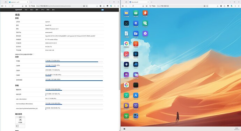Viewport: 241px width, 131px height.
Task: Click the swap space 100% progress bar
Action: point(74,81)
